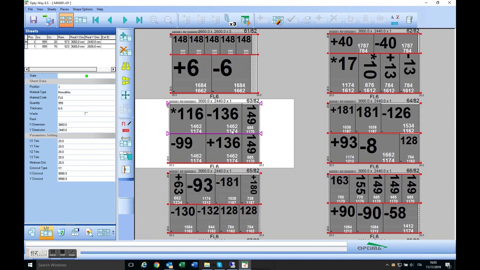
Task: Open the Help menu
Action: click(x=100, y=9)
